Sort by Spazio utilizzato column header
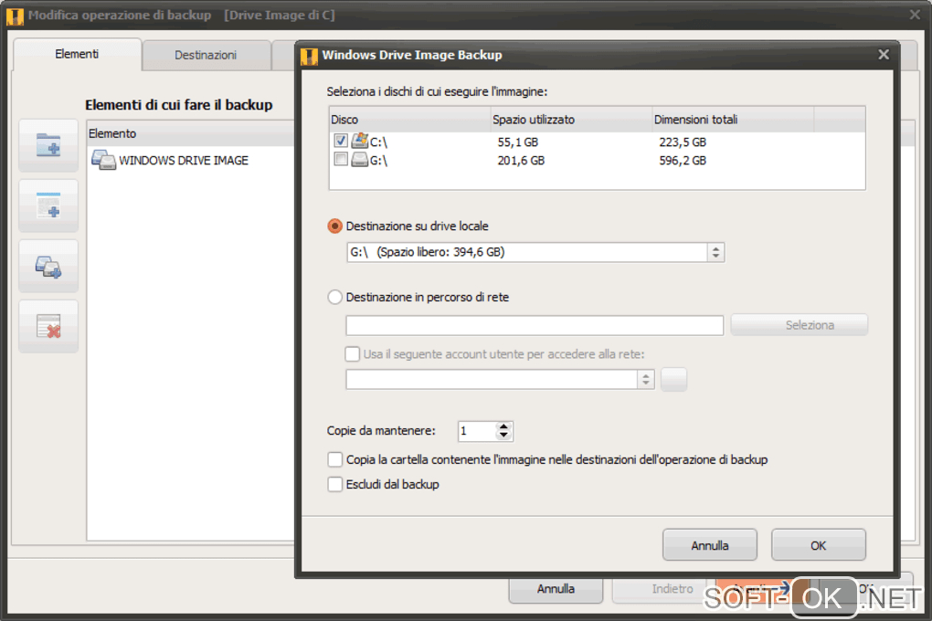This screenshot has height=621, width=932. click(x=571, y=120)
